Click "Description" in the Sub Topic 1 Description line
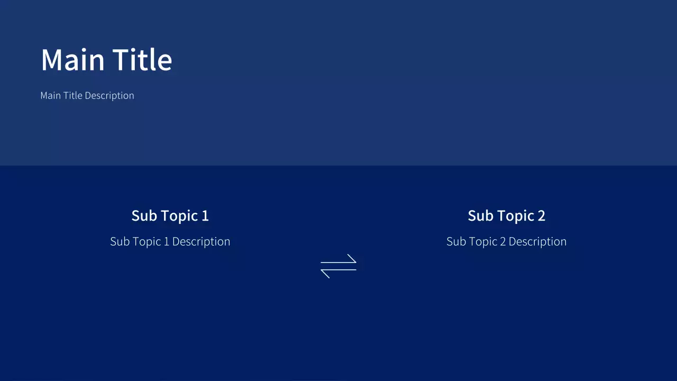This screenshot has height=381, width=677. click(201, 242)
